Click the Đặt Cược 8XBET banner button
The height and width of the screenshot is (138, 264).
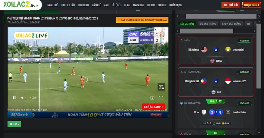142,20
